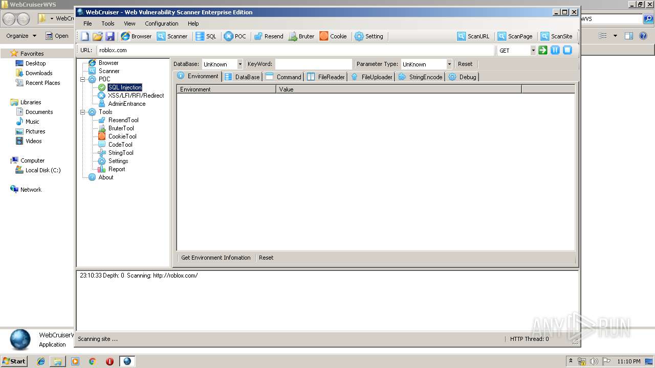The height and width of the screenshot is (368, 655).
Task: Click Organize in the Explorer window
Action: pos(21,36)
